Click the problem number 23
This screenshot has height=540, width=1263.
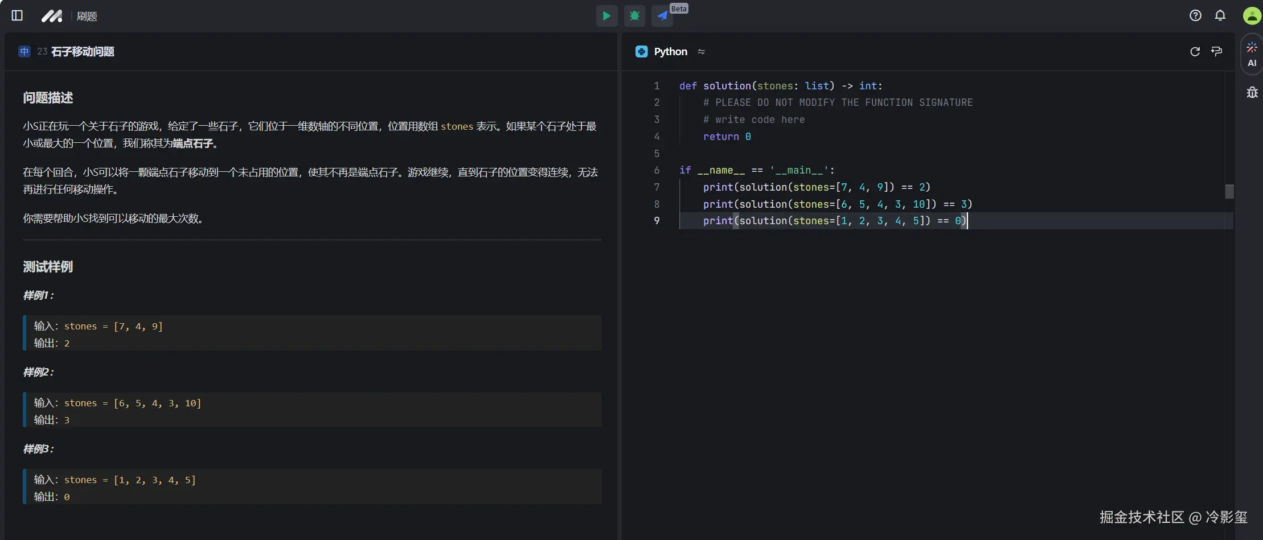(42, 52)
